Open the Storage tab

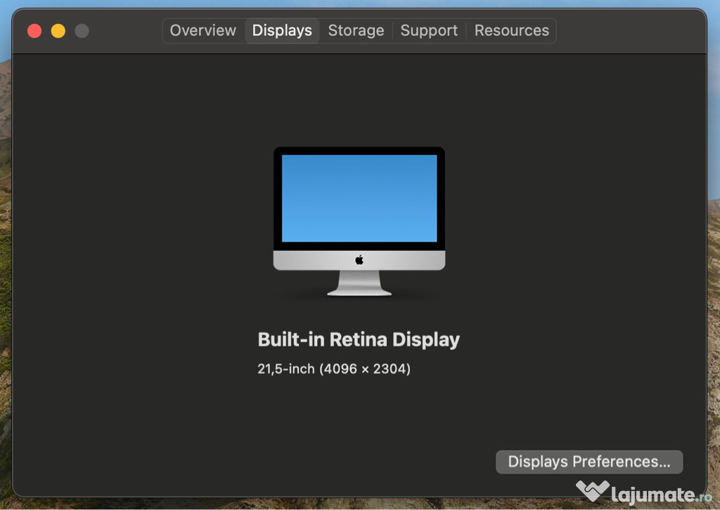[x=356, y=31]
